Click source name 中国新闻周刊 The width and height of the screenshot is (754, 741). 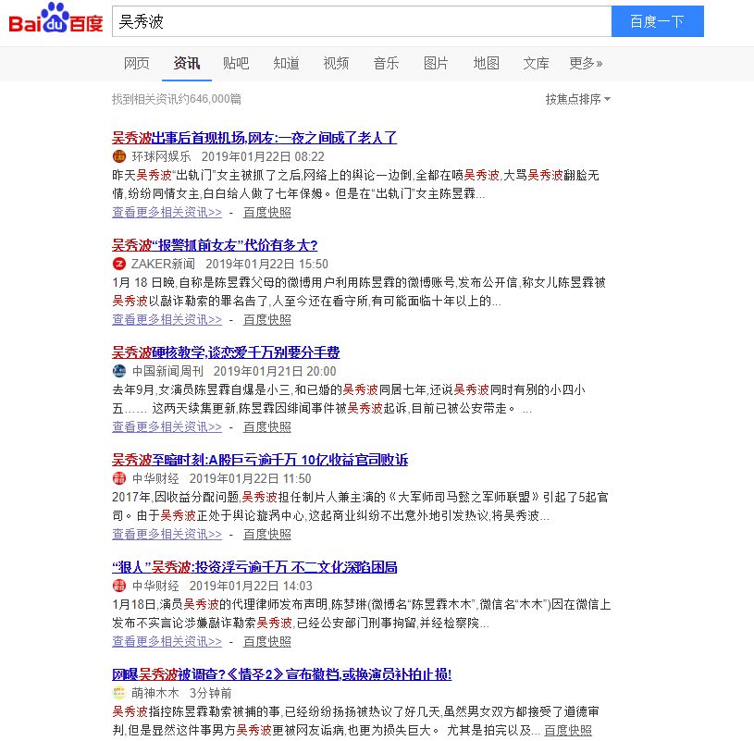pyautogui.click(x=167, y=371)
